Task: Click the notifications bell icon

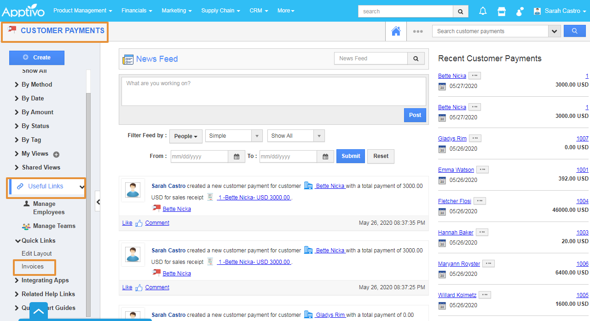Action: pos(483,11)
